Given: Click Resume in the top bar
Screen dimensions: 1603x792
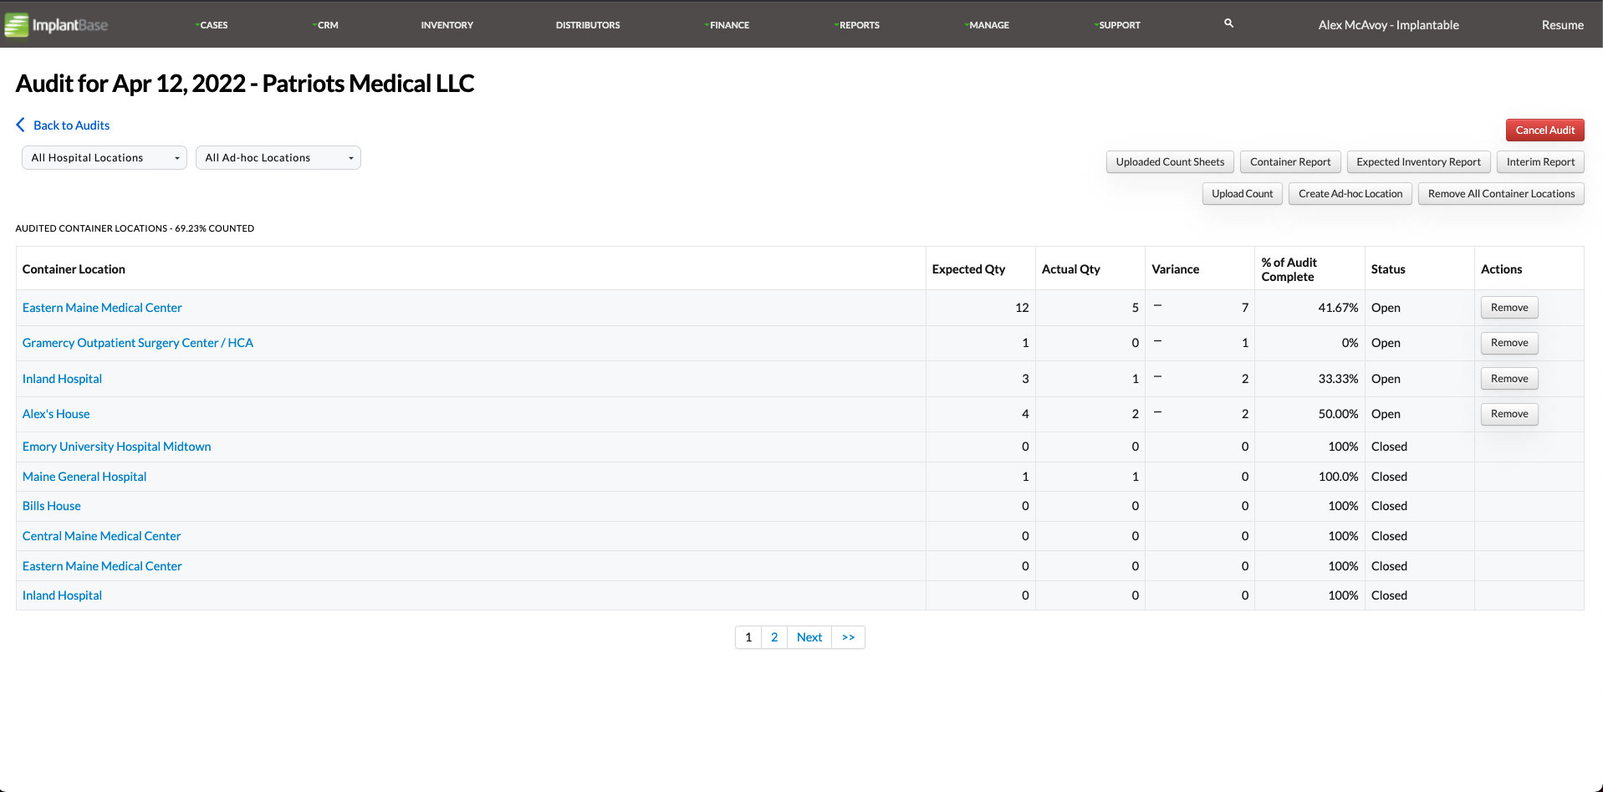Looking at the screenshot, I should 1563,25.
